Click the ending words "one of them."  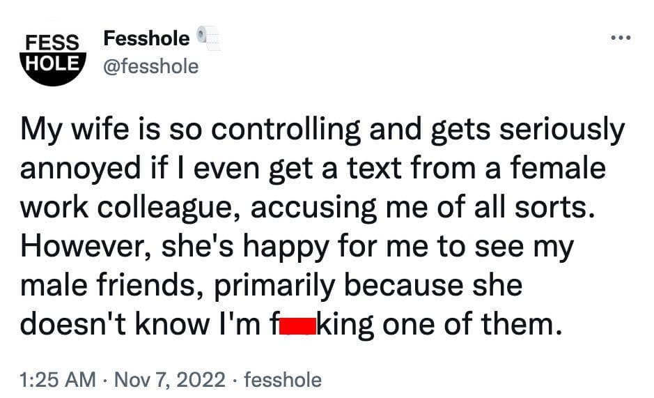click(472, 326)
